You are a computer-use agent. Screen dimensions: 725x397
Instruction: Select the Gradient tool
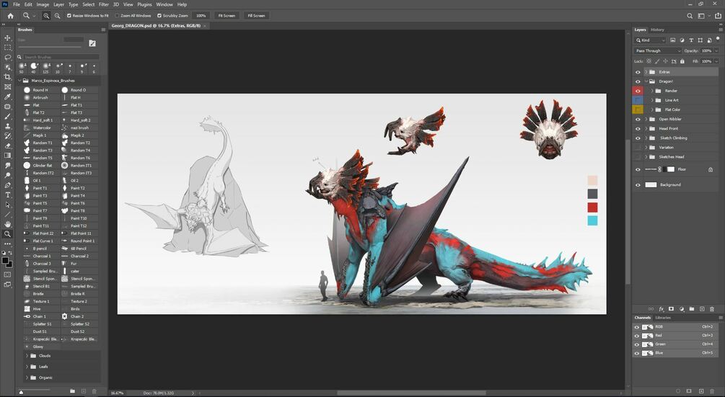tap(7, 156)
